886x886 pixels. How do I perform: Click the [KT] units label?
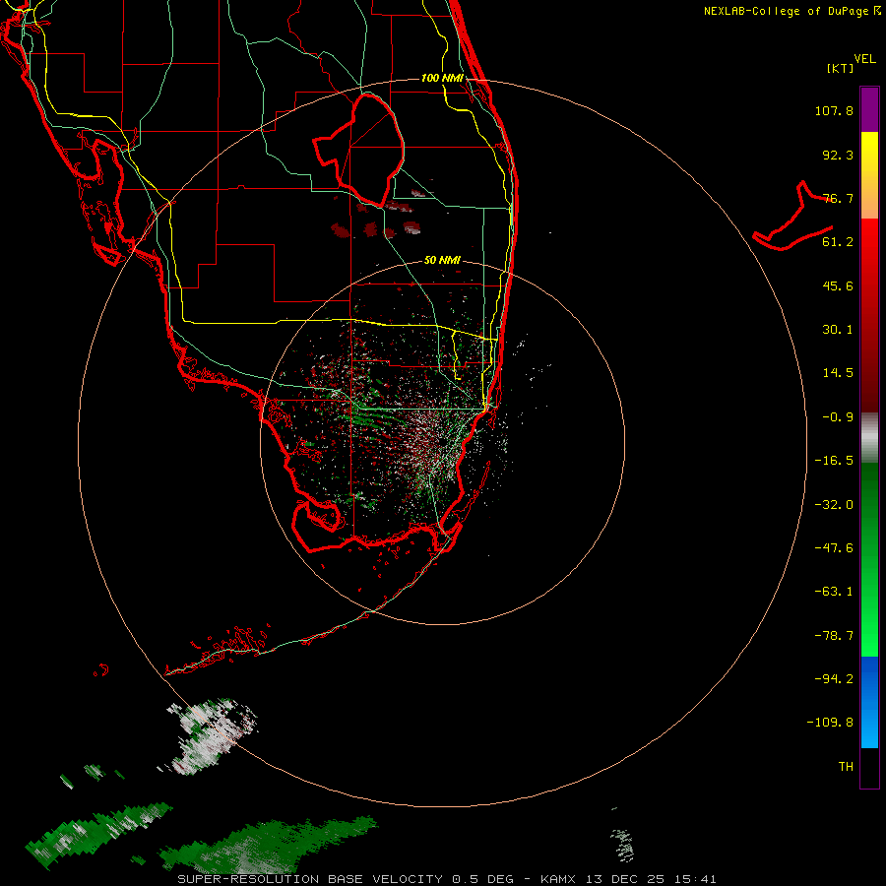(x=841, y=68)
